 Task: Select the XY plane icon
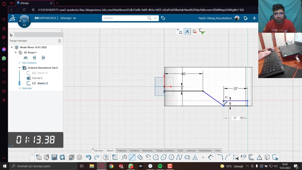point(25,58)
